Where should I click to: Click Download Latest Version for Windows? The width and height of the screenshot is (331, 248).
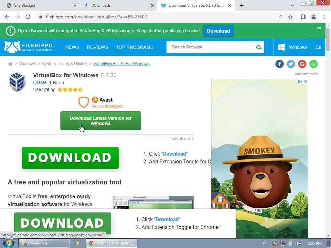click(101, 121)
